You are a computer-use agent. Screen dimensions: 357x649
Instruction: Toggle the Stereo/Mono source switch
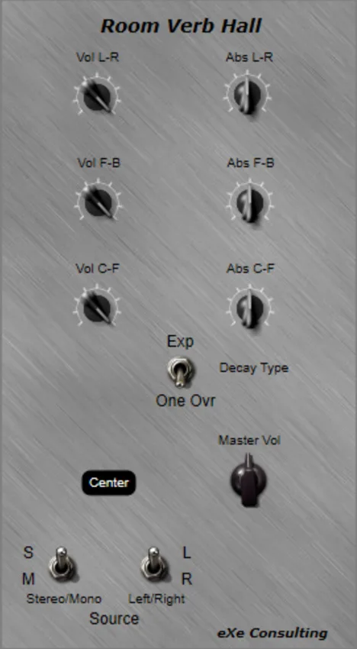62,563
